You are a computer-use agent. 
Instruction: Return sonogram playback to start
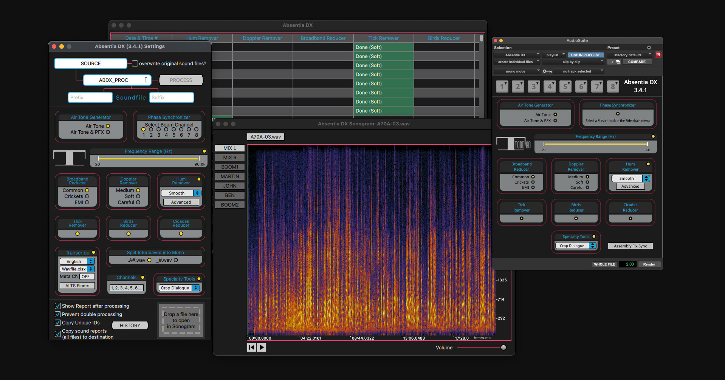coord(251,347)
